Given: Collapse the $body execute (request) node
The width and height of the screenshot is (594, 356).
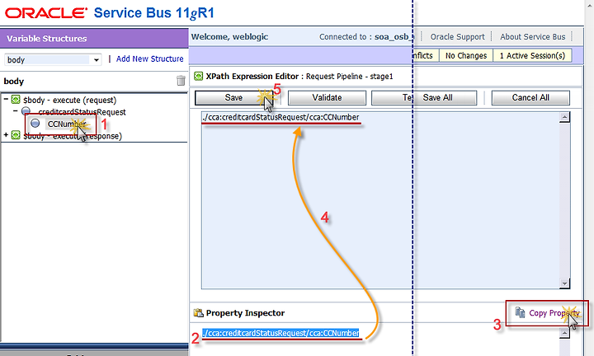Looking at the screenshot, I should [6, 99].
